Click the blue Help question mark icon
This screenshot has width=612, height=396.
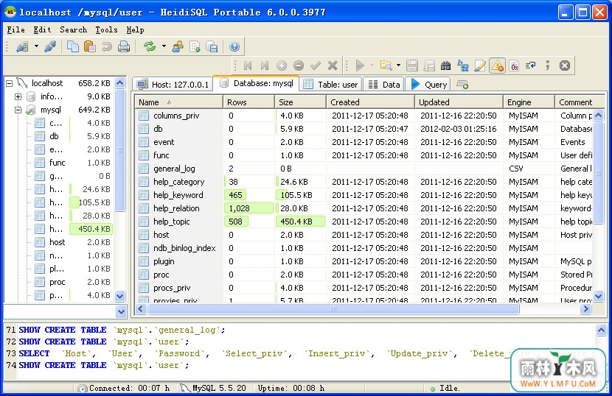pyautogui.click(x=234, y=47)
